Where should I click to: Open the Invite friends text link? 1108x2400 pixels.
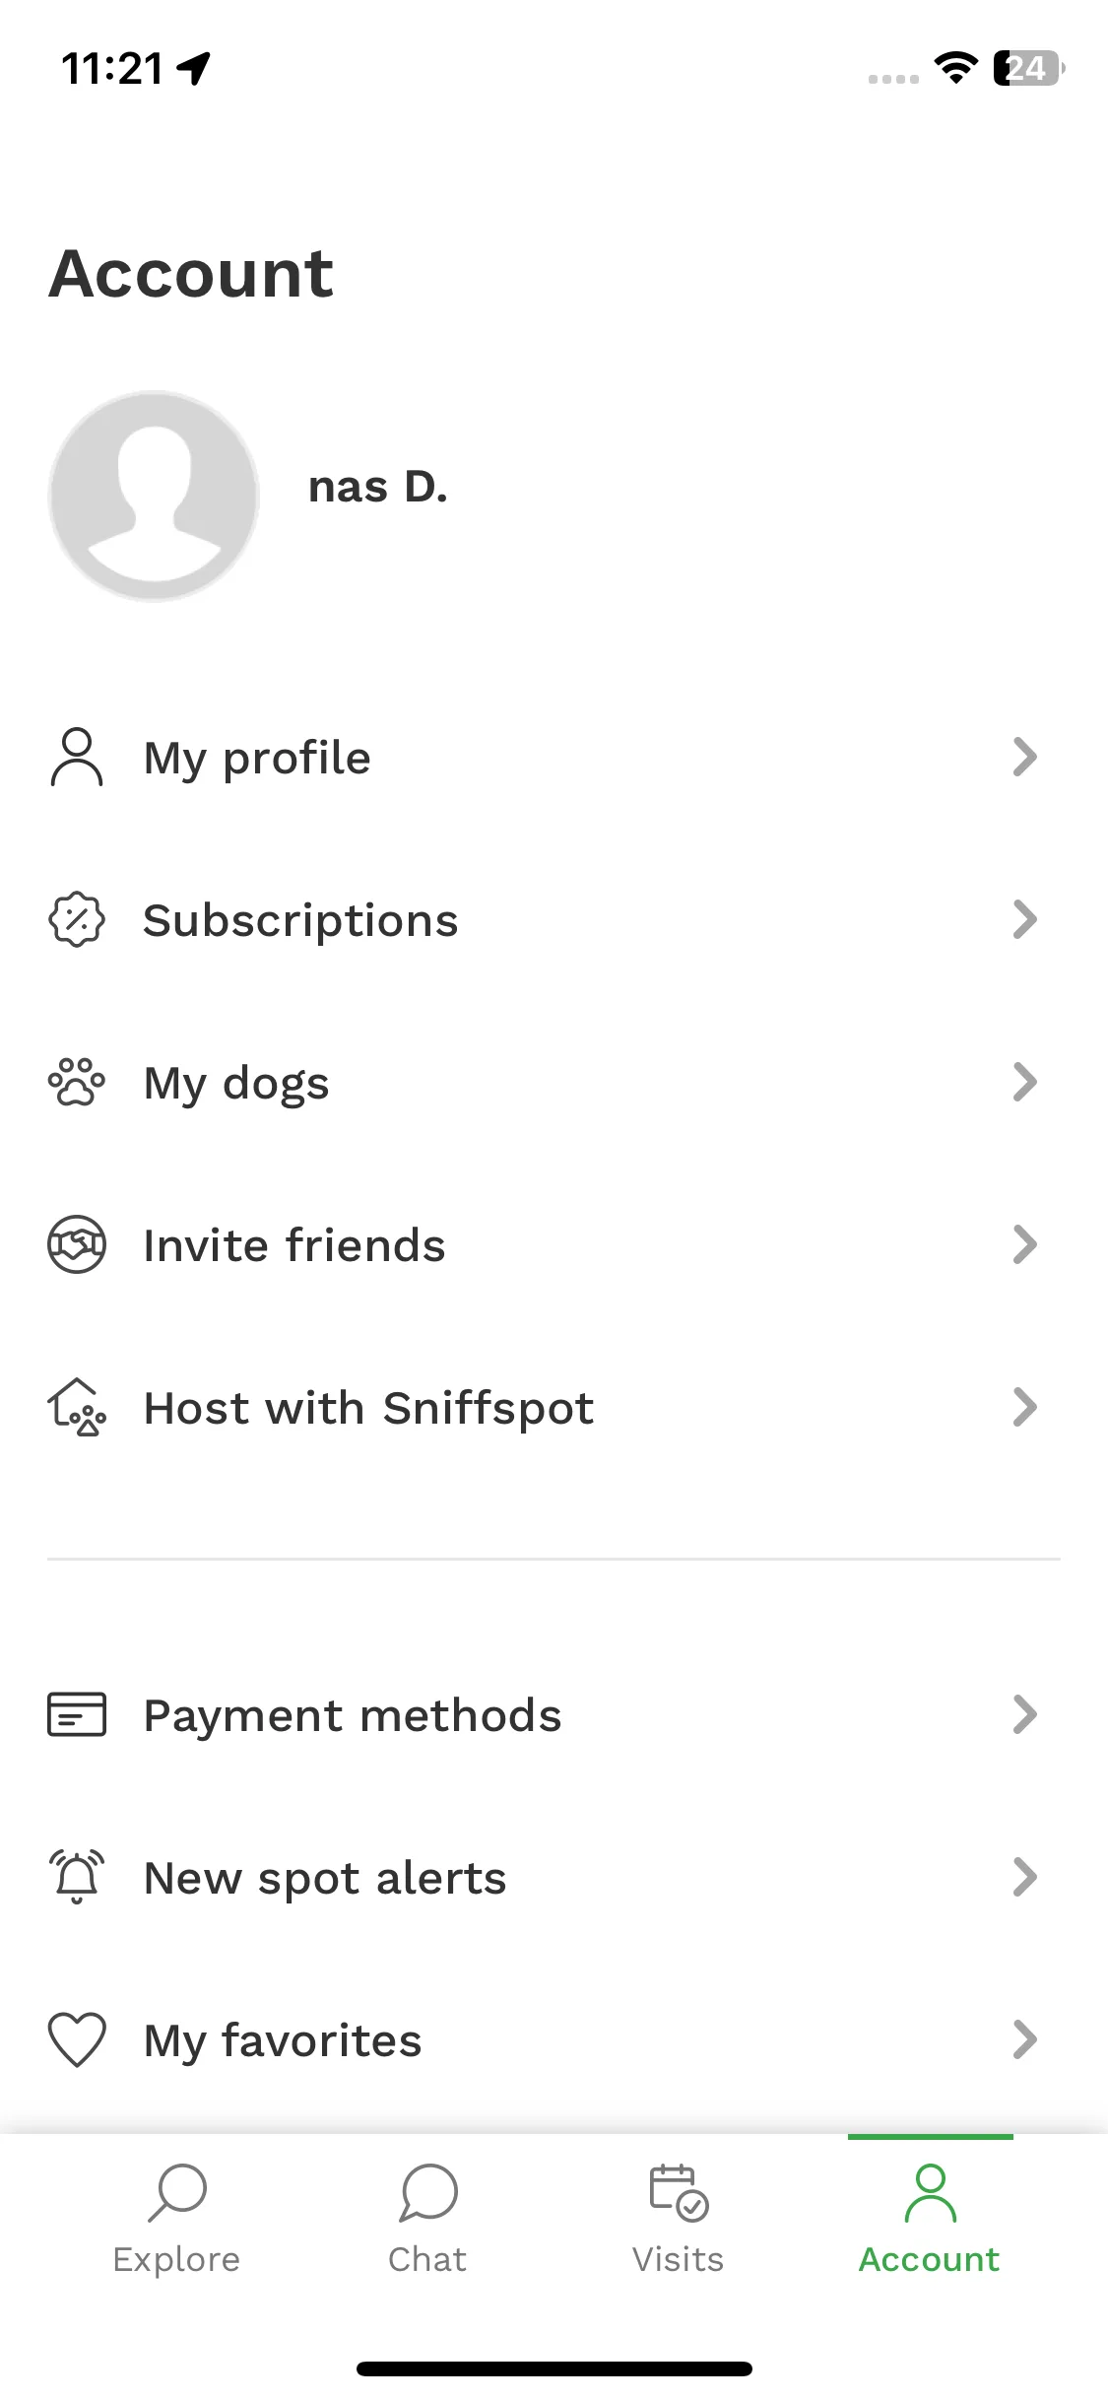click(x=294, y=1245)
